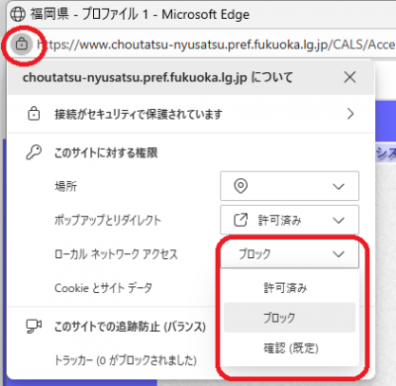Viewport: 396px width, 386px height.
Task: Click the このサイトに対する権限 heading
Action: pos(106,152)
